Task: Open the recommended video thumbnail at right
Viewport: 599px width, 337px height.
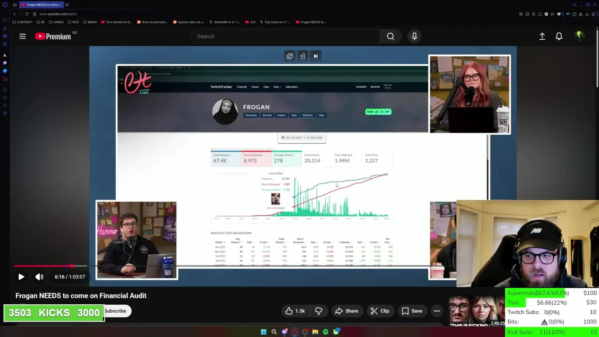Action: (476, 311)
